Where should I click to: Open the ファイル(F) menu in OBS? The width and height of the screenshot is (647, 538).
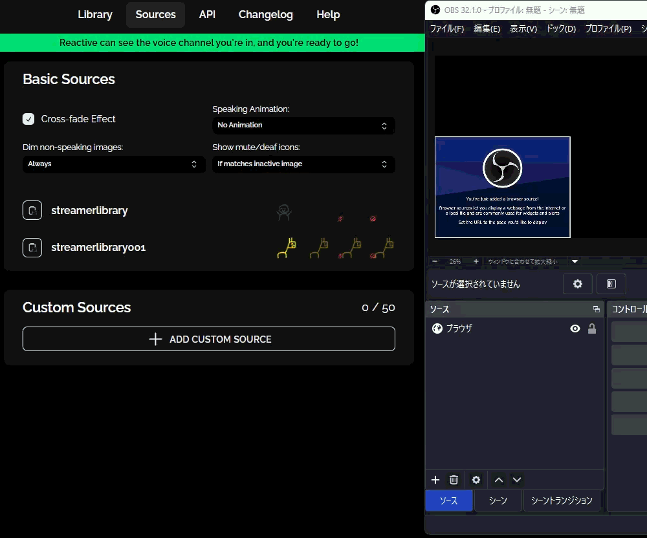(447, 28)
